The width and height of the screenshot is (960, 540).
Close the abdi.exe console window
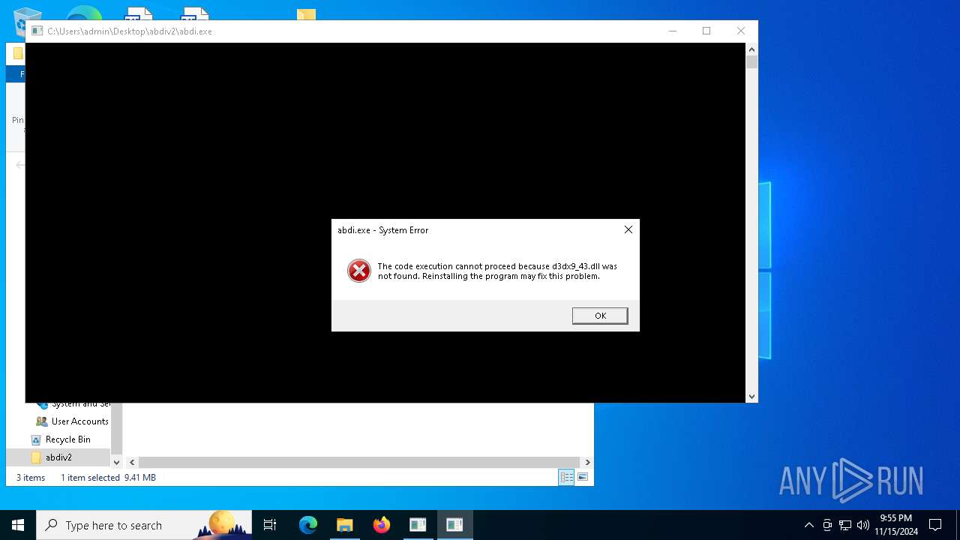click(741, 31)
